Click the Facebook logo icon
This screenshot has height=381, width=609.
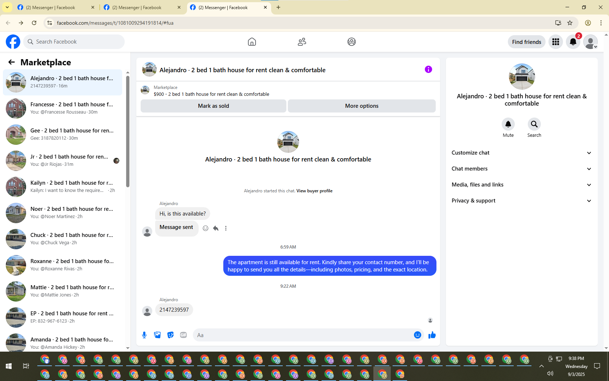pos(13,42)
